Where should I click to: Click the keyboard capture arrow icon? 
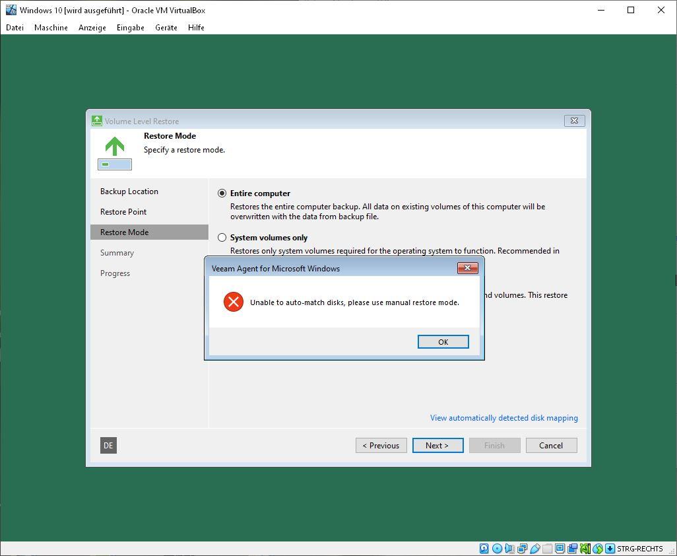[x=610, y=549]
